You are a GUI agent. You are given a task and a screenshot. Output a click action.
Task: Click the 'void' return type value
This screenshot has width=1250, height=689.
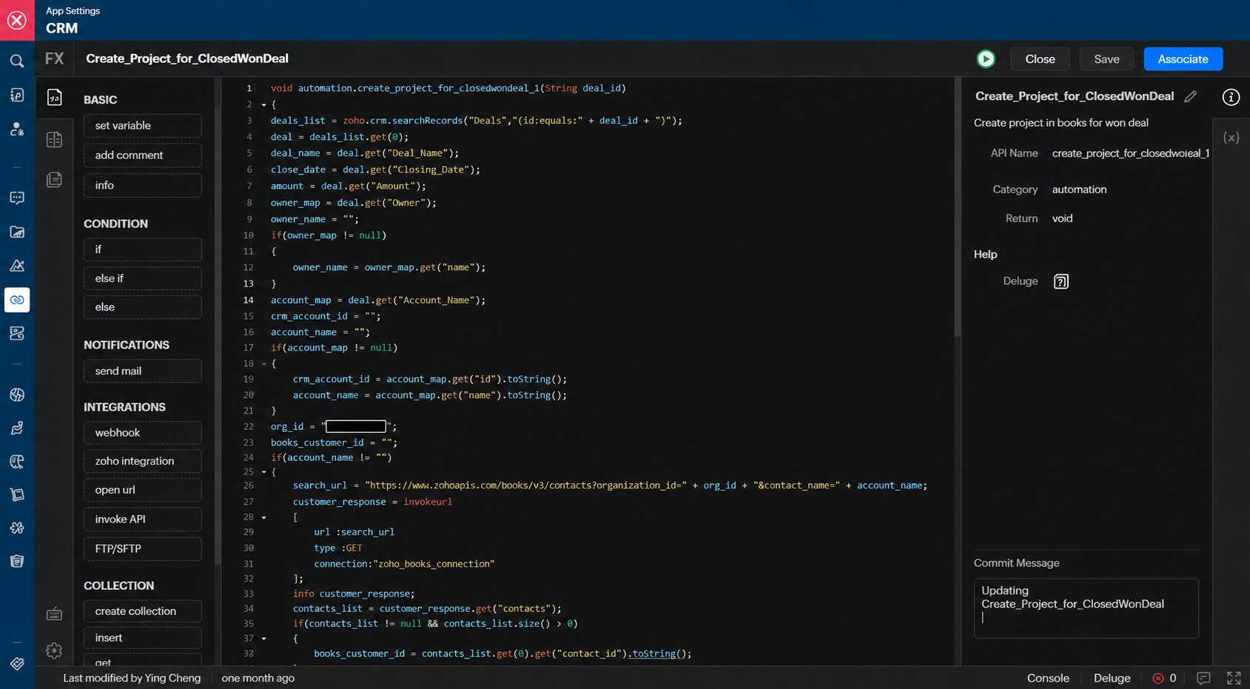1062,218
